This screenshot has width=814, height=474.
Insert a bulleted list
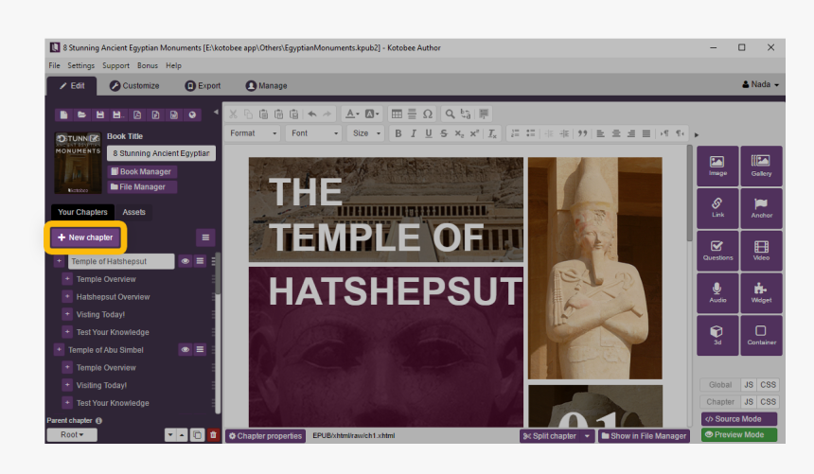pyautogui.click(x=531, y=133)
